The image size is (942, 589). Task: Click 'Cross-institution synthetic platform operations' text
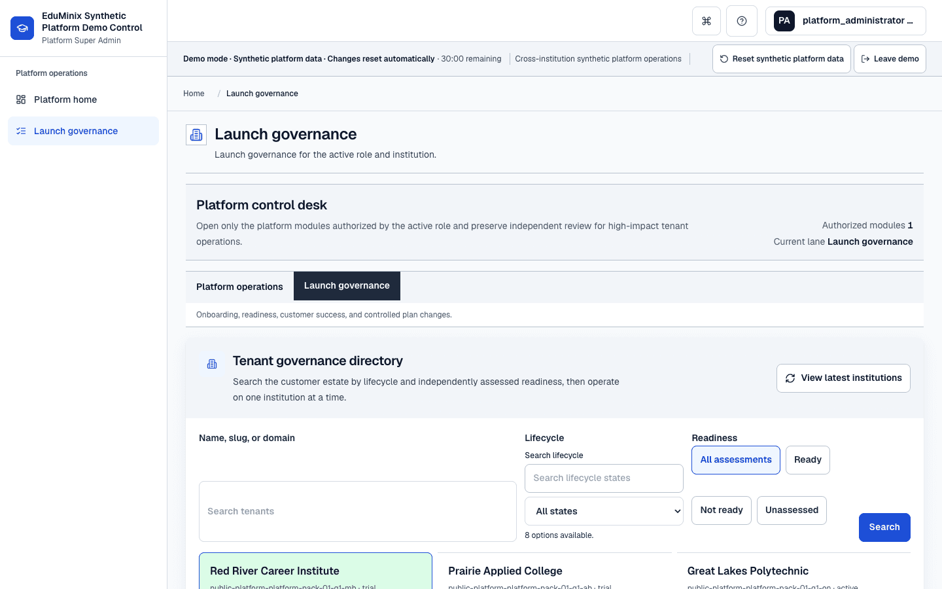598,59
